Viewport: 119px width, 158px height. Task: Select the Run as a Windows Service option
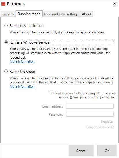click(x=6, y=42)
